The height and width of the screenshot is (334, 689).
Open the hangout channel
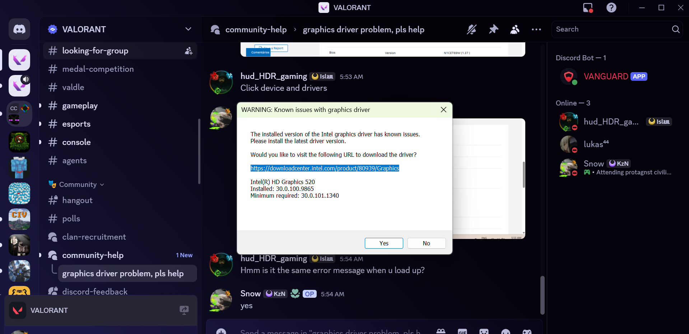pos(120,200)
